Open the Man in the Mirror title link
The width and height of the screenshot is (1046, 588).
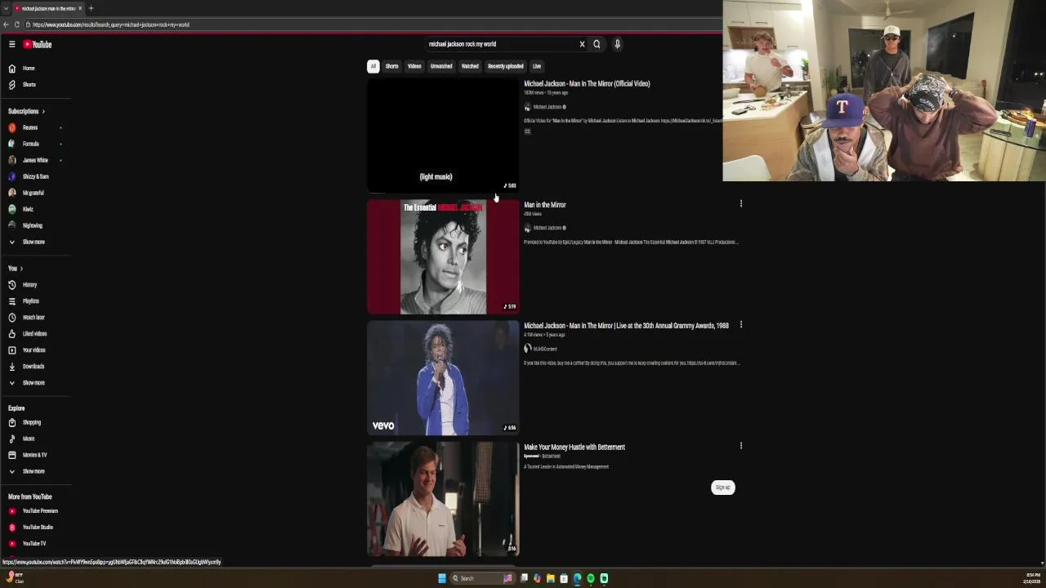pyautogui.click(x=545, y=205)
